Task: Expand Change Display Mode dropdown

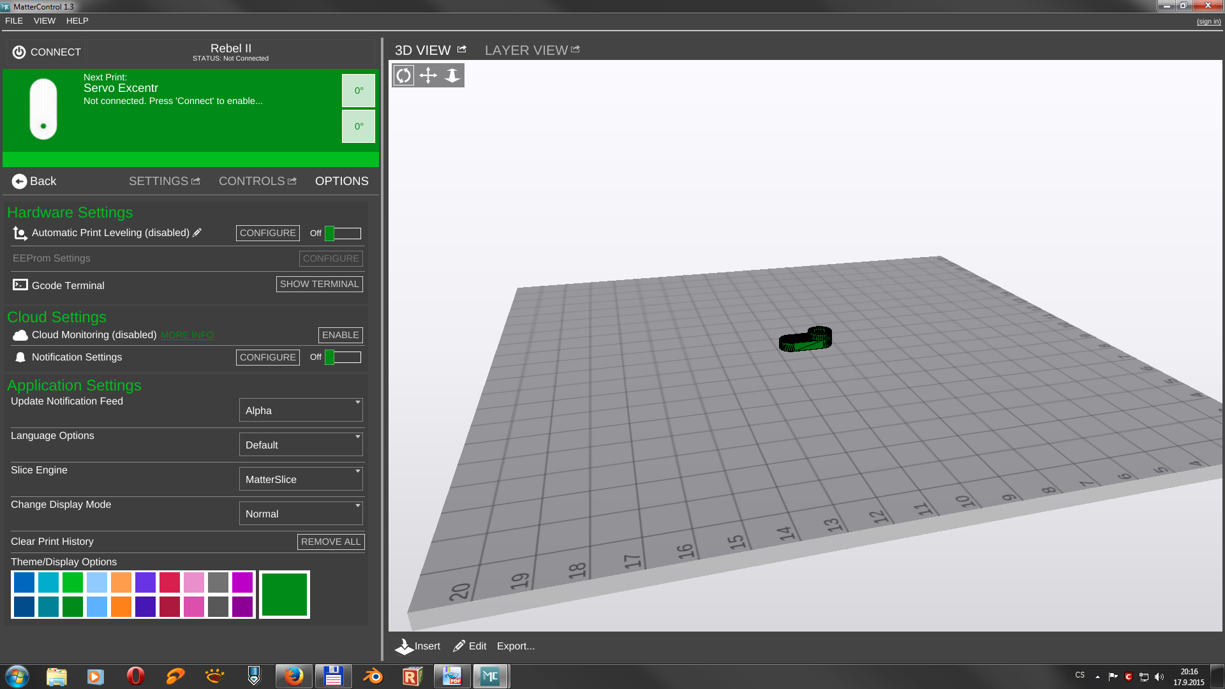Action: point(301,514)
